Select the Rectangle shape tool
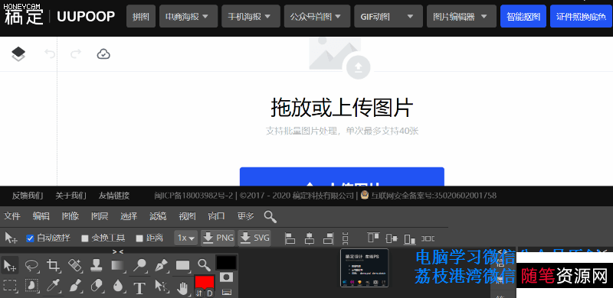The width and height of the screenshot is (613, 298). (182, 266)
